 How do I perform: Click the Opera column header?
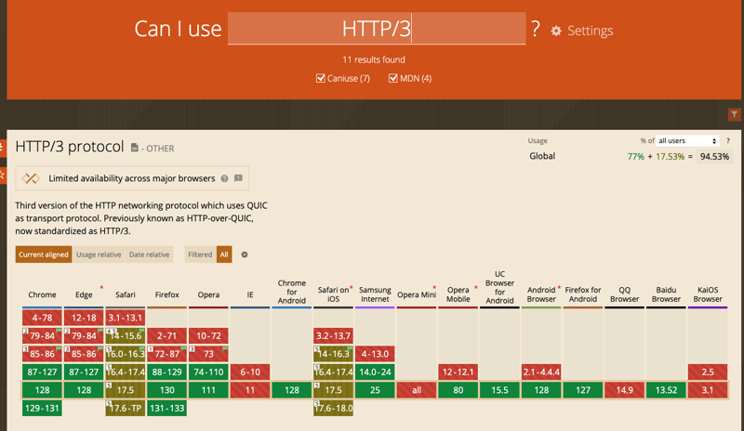coord(208,294)
